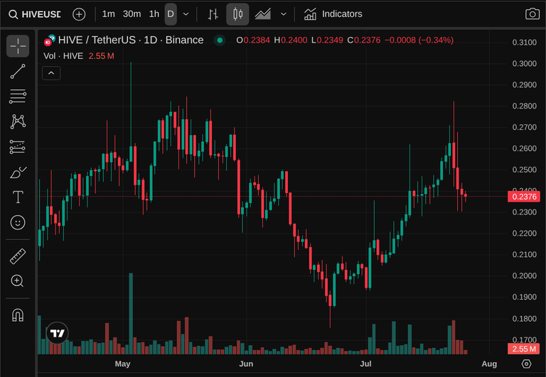Click the 2.55 M volume scale label
The height and width of the screenshot is (377, 546).
tap(524, 349)
